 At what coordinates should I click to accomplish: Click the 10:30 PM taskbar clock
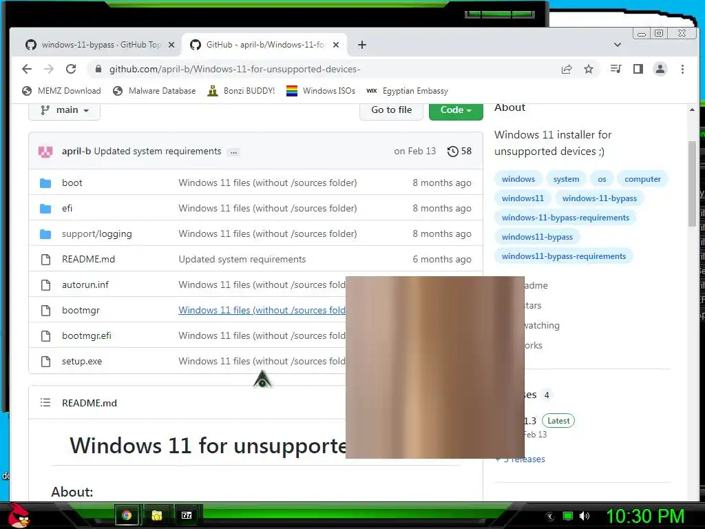[x=645, y=516]
